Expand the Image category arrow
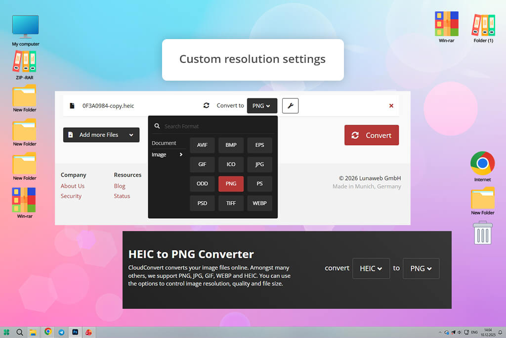Screen dimensions: 506x338 coord(181,154)
